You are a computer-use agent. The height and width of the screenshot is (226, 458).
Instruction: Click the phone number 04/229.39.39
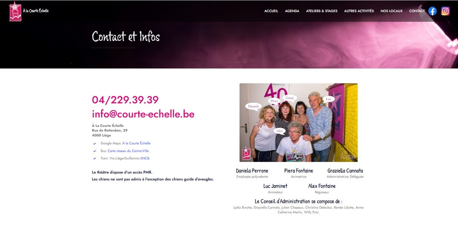coord(125,100)
